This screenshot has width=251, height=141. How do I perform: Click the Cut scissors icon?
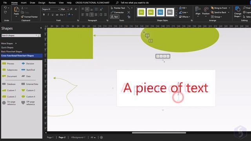[x=22, y=8]
